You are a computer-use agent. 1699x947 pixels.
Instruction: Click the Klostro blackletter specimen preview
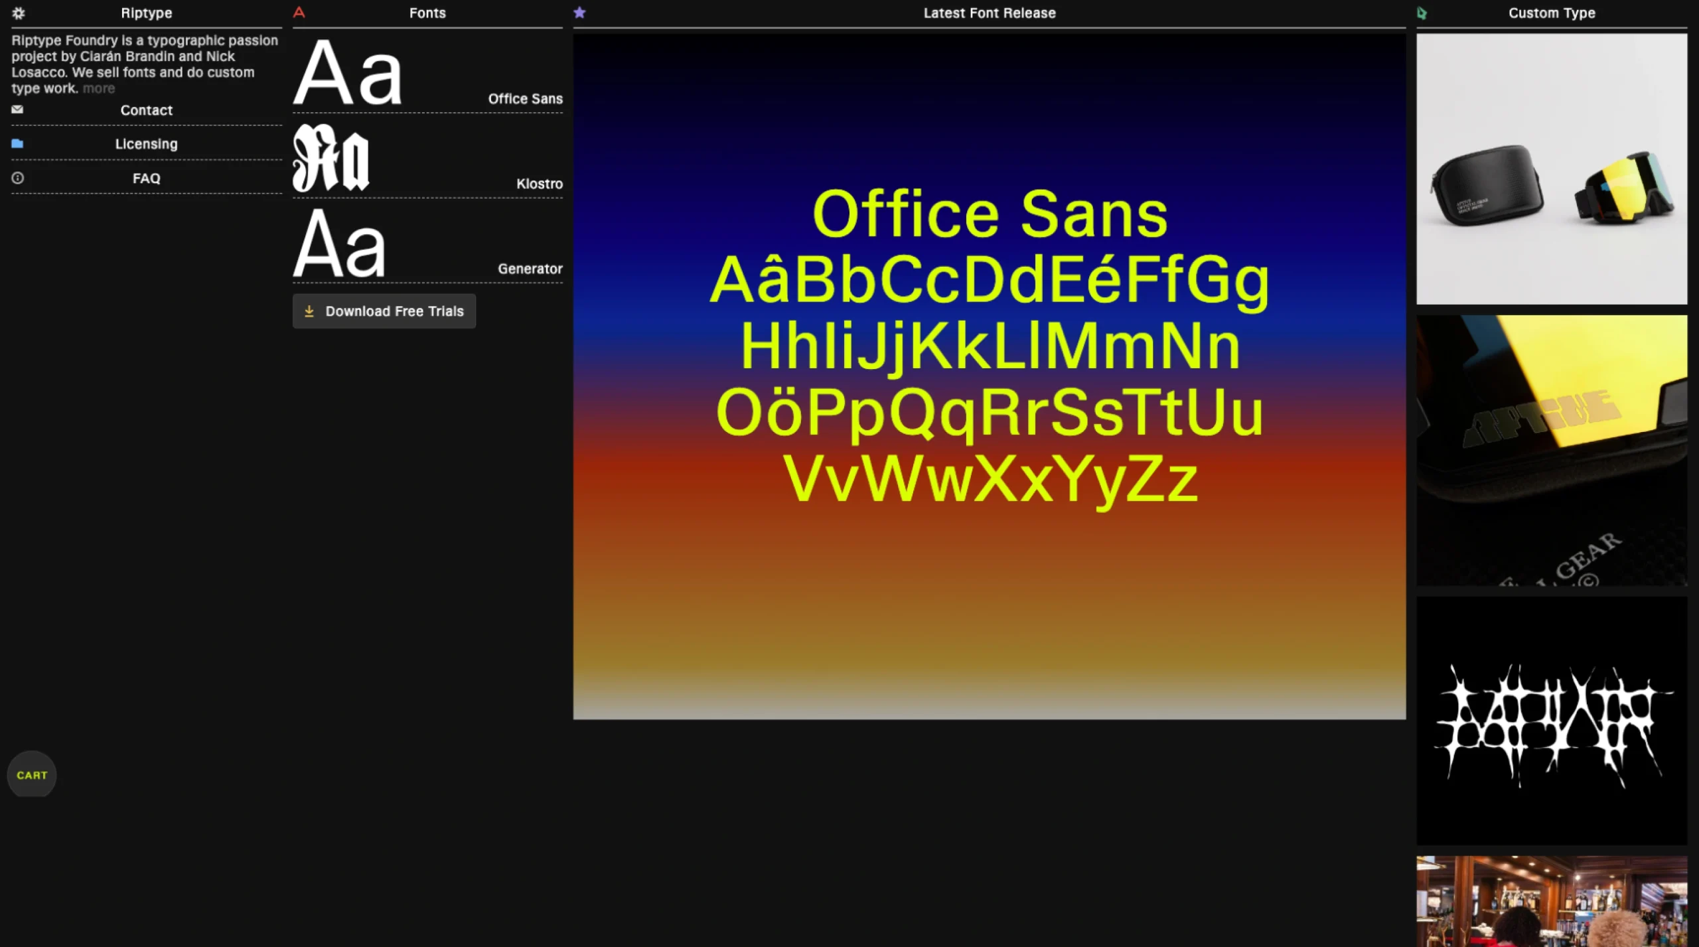331,158
